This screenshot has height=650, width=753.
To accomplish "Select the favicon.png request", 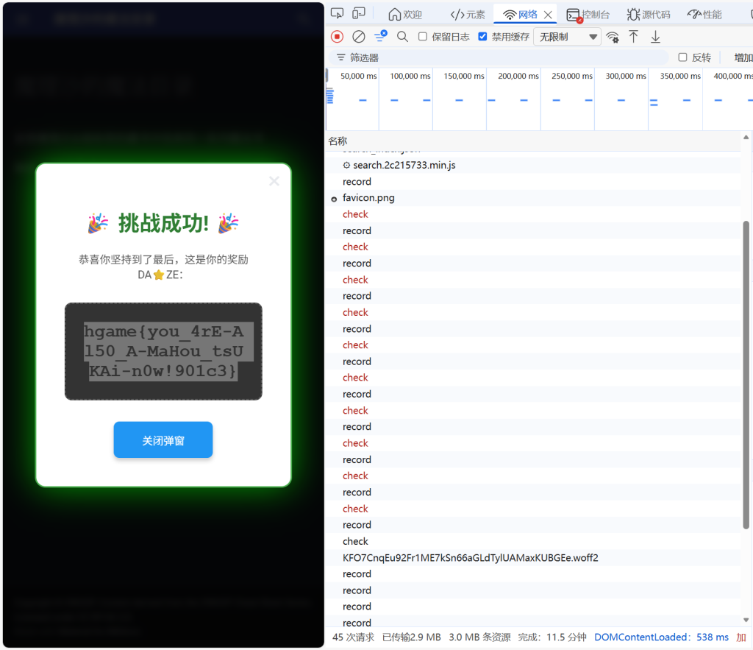I will (368, 198).
